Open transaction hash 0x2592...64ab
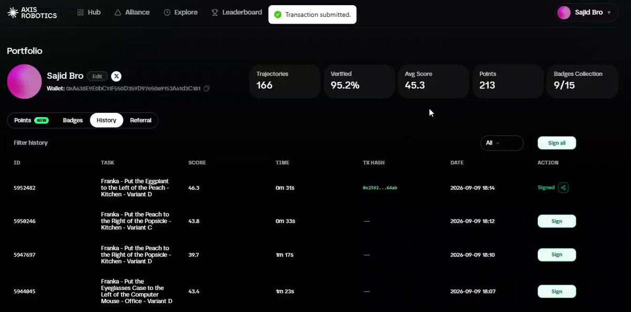631x312 pixels. tap(380, 188)
